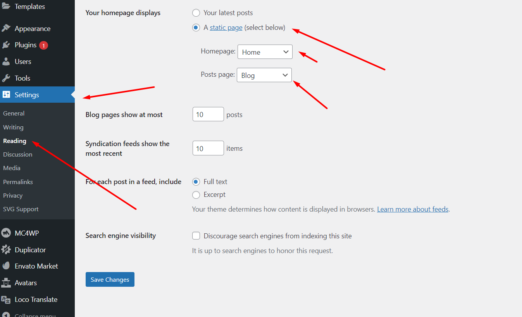The width and height of the screenshot is (522, 317).
Task: Open the Permalinks settings submenu
Action: tap(18, 182)
